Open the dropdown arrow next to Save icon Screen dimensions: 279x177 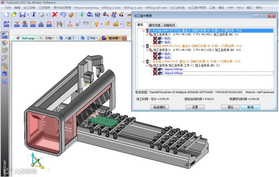(28, 15)
